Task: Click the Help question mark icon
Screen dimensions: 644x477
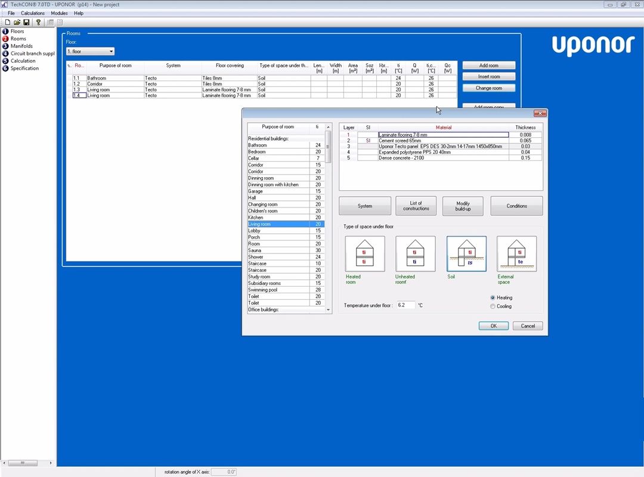Action: pos(39,22)
